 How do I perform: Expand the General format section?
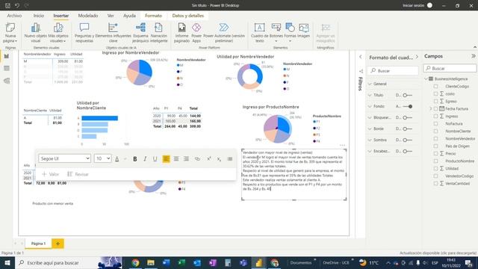point(370,84)
